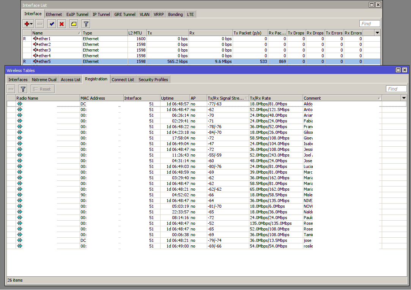Click the ether1 interface icon
411x290 pixels.
[36, 39]
